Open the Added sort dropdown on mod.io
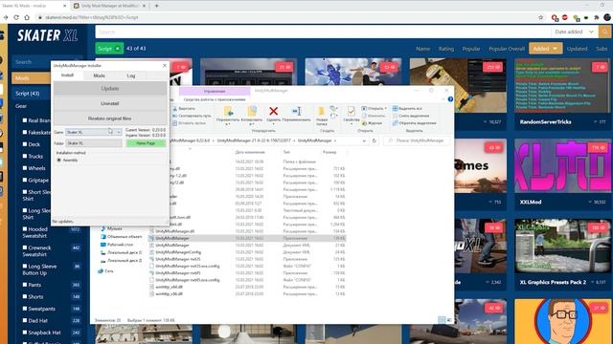Image resolution: width=613 pixels, height=344 pixels. point(545,49)
